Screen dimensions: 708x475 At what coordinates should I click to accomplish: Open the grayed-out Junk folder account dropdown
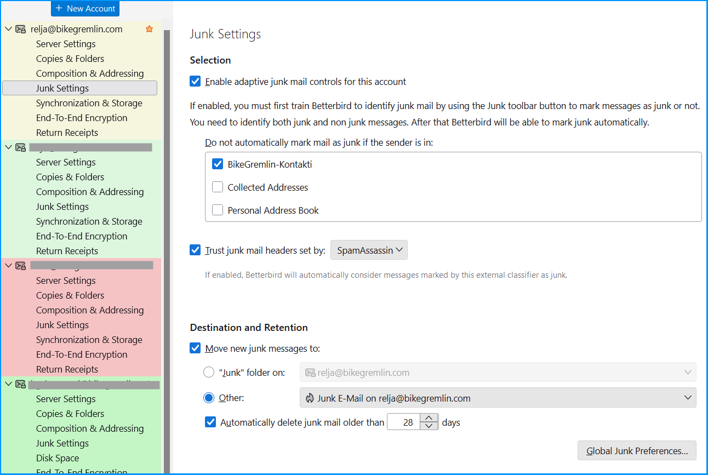pyautogui.click(x=498, y=372)
